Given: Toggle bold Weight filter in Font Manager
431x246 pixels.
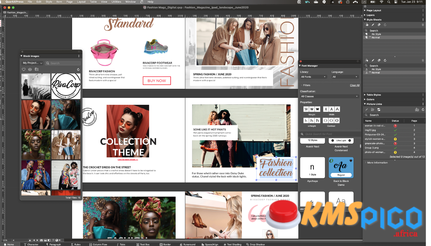Looking at the screenshot, I should pos(318,109).
